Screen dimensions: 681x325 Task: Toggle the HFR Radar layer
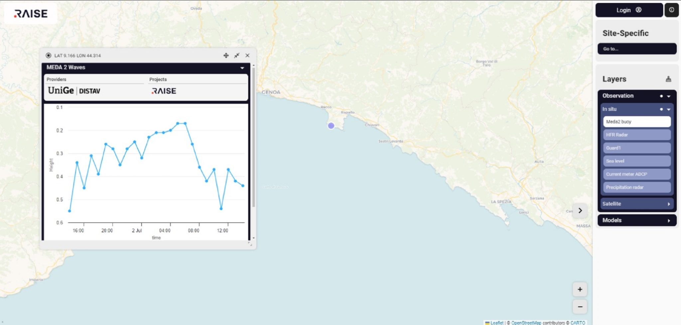[636, 135]
